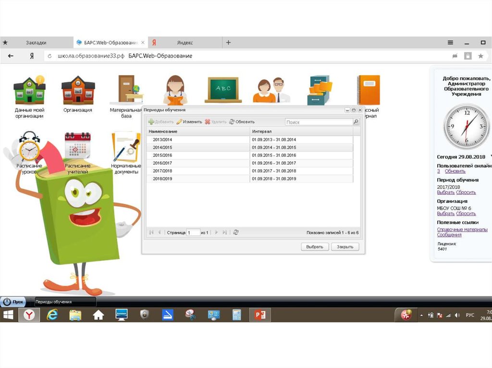Click the search magnifier icon in dialog
Image resolution: width=492 pixels, height=368 pixels.
(356, 122)
